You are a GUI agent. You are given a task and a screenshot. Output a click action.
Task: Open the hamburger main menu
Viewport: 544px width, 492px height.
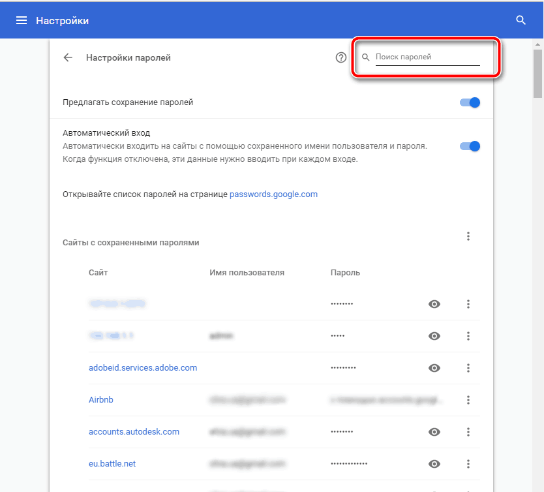pos(22,21)
